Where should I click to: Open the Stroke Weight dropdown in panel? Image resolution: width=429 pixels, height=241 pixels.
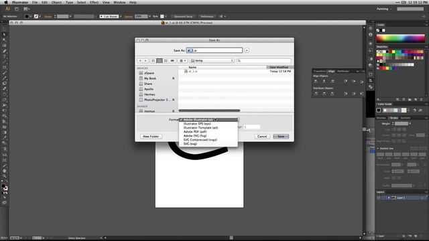410,124
